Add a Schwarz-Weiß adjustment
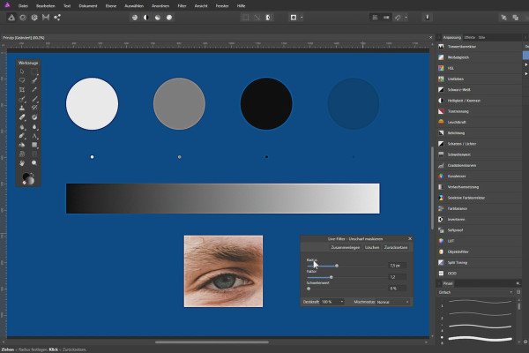This screenshot has width=529, height=353. [x=480, y=90]
